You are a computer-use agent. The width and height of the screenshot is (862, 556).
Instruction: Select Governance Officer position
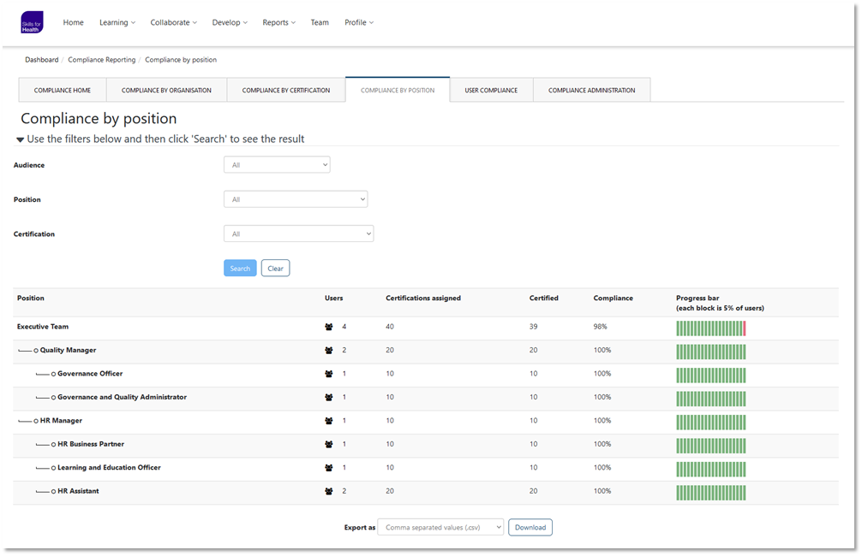point(90,374)
